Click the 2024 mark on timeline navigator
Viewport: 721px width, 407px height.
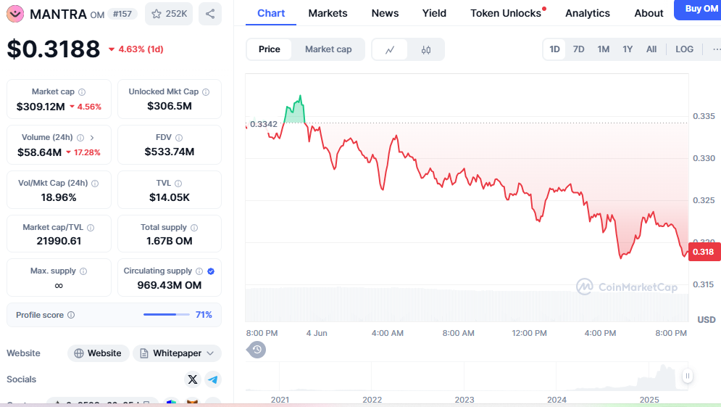(557, 400)
